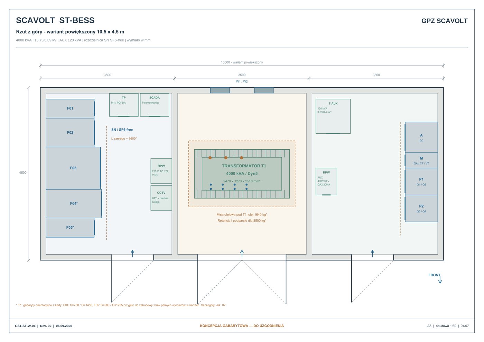Click the spec line starting "4000 kVA | 15,75/0,69 kV"
The image size is (484, 342).
pos(83,40)
